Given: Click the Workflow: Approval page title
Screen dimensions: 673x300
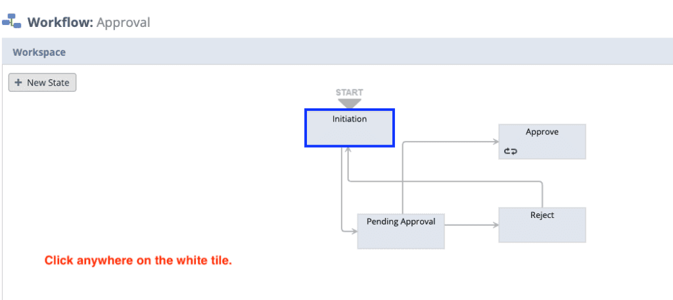Looking at the screenshot, I should [89, 22].
